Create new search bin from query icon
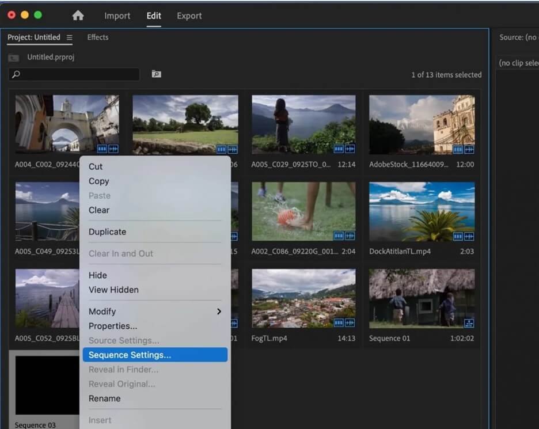Image resolution: width=539 pixels, height=429 pixels. (x=157, y=74)
